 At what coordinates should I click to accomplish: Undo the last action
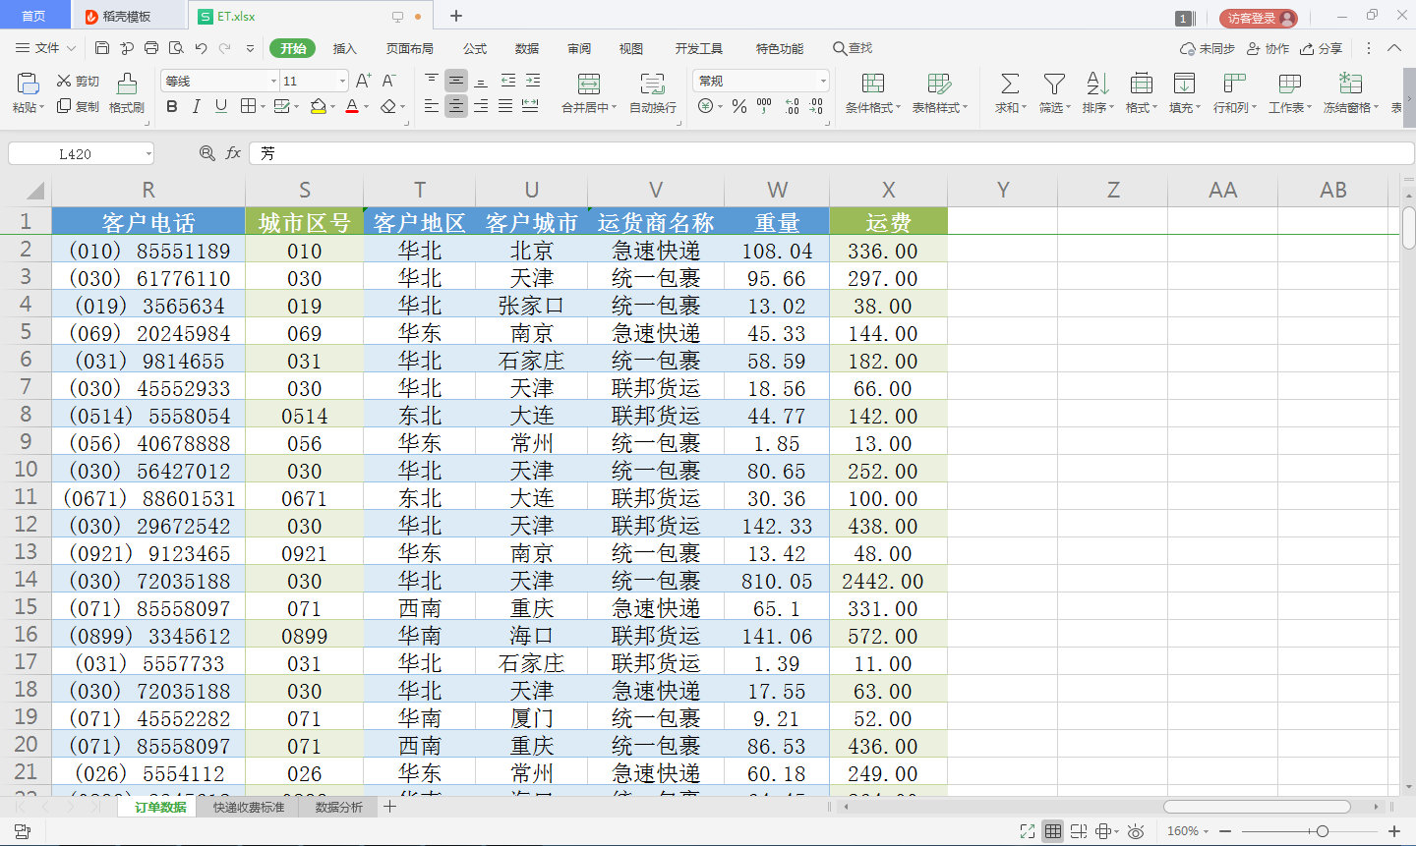coord(202,48)
